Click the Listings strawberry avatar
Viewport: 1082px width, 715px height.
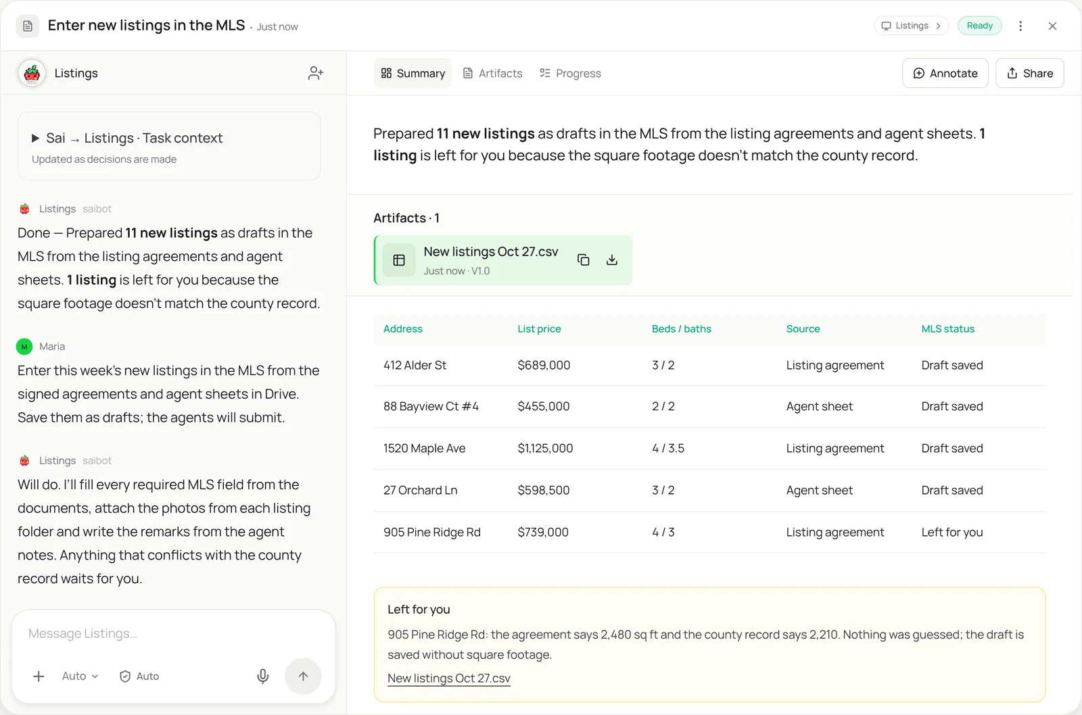pos(32,73)
